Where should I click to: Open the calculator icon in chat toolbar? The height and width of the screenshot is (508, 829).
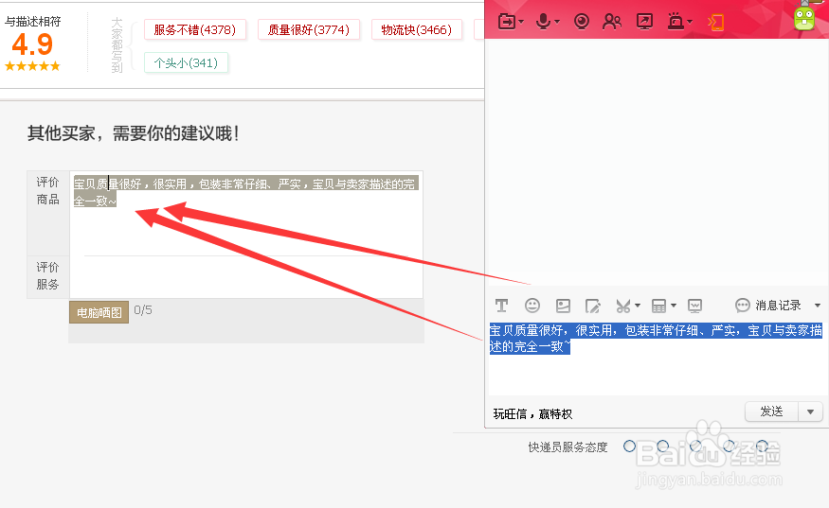click(x=658, y=306)
